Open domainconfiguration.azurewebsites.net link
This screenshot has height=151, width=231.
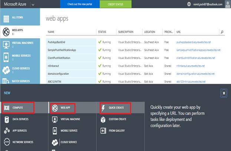pyautogui.click(x=195, y=74)
